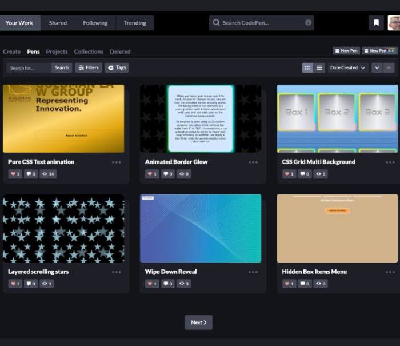
Task: Sort in ascending order arrow
Action: pos(389,67)
